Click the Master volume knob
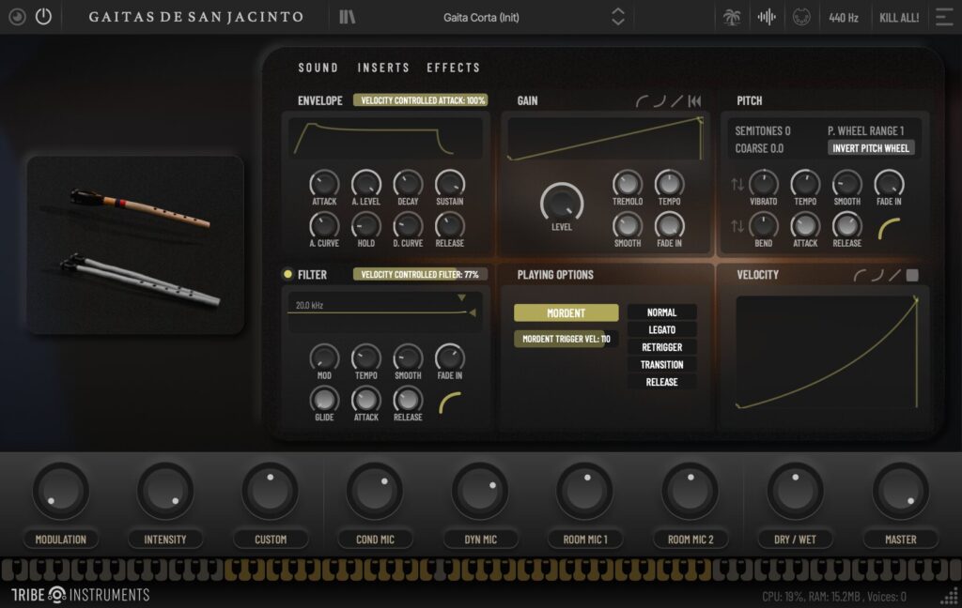This screenshot has height=608, width=962. [901, 491]
